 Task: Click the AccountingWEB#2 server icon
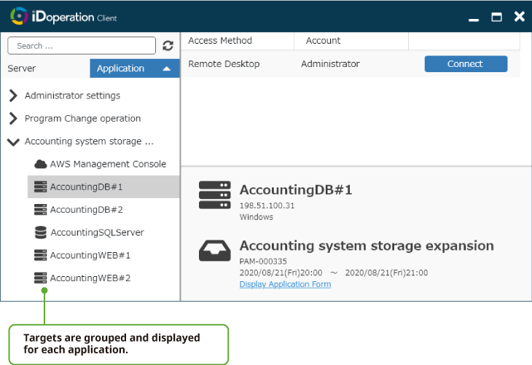(40, 278)
